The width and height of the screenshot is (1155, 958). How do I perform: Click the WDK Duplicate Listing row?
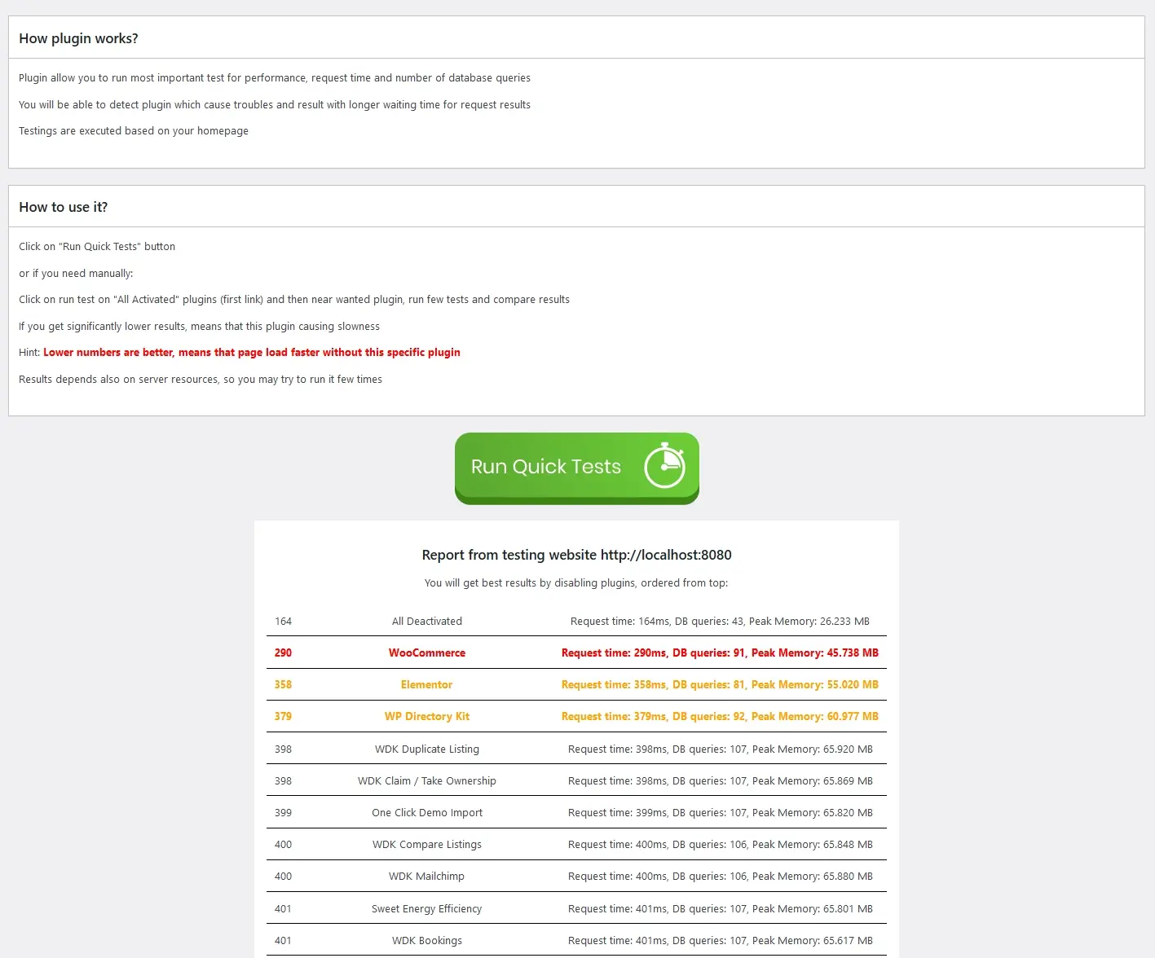tap(427, 749)
